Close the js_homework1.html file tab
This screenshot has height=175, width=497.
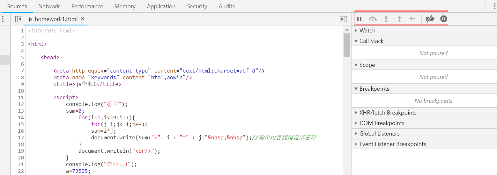tap(83, 19)
